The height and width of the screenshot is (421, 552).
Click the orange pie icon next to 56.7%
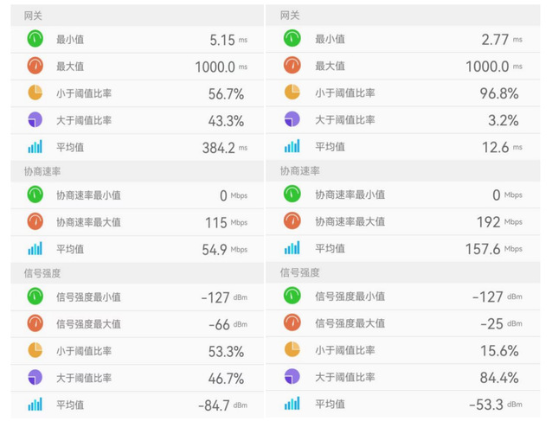(35, 92)
